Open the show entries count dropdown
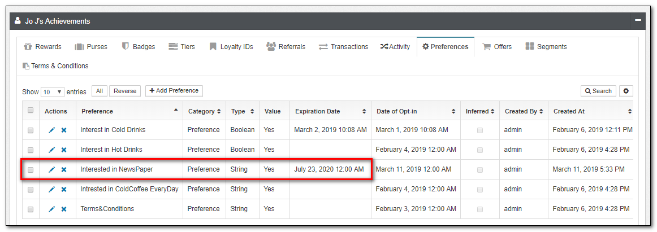 point(52,91)
